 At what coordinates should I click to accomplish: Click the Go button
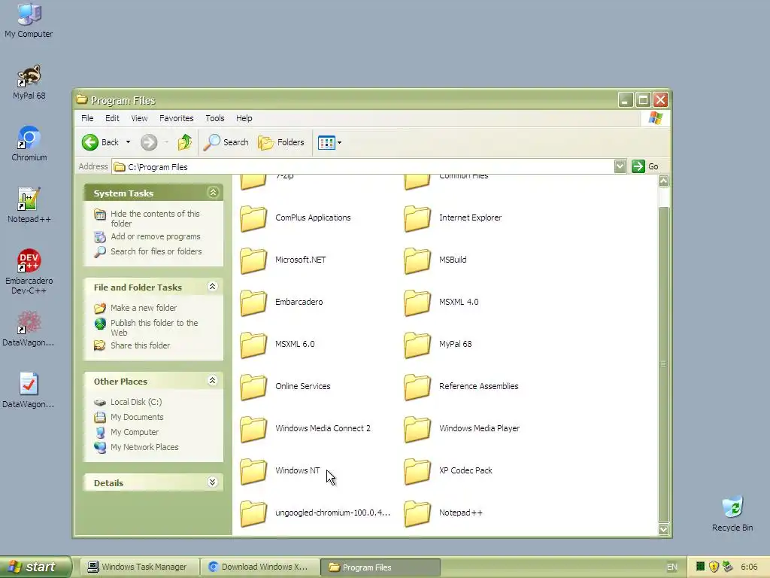(644, 166)
